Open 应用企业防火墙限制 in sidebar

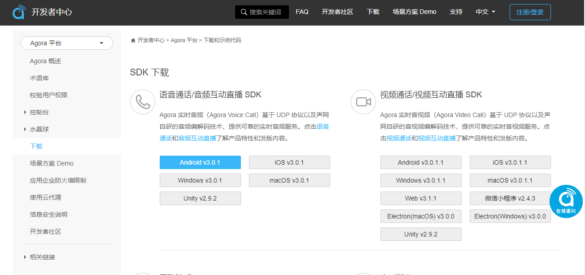tap(58, 180)
